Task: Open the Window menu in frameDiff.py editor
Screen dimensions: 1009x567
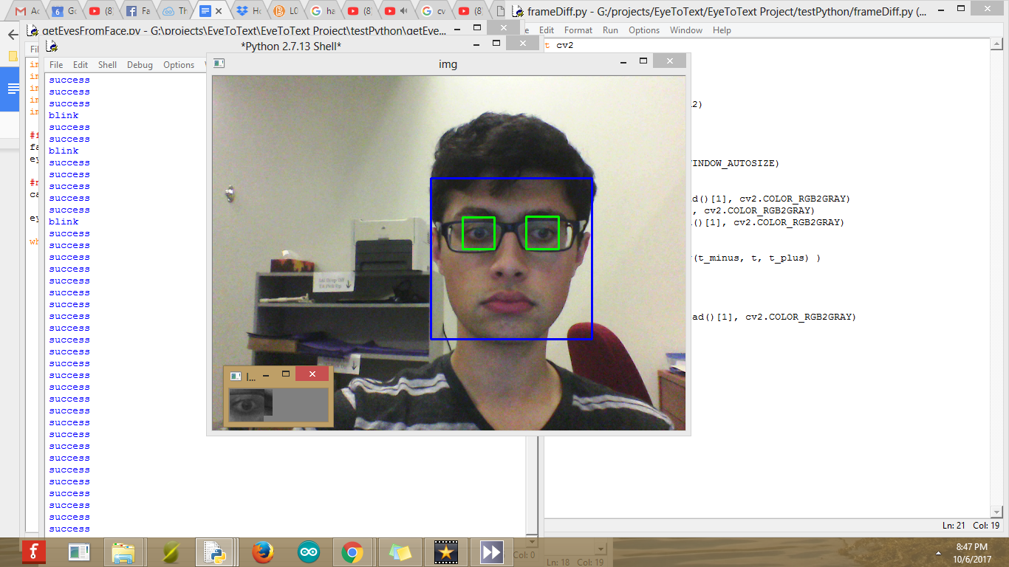Action: click(686, 30)
